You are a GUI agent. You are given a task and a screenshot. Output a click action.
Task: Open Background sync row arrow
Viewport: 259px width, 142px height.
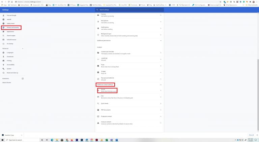coord(161,35)
